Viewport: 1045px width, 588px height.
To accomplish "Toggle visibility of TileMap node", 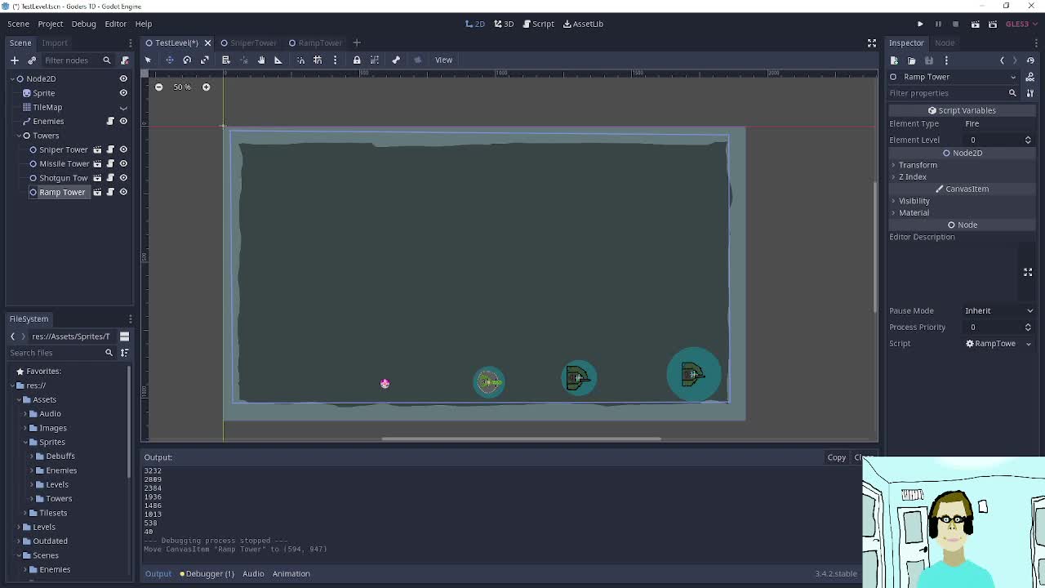I will coord(123,107).
